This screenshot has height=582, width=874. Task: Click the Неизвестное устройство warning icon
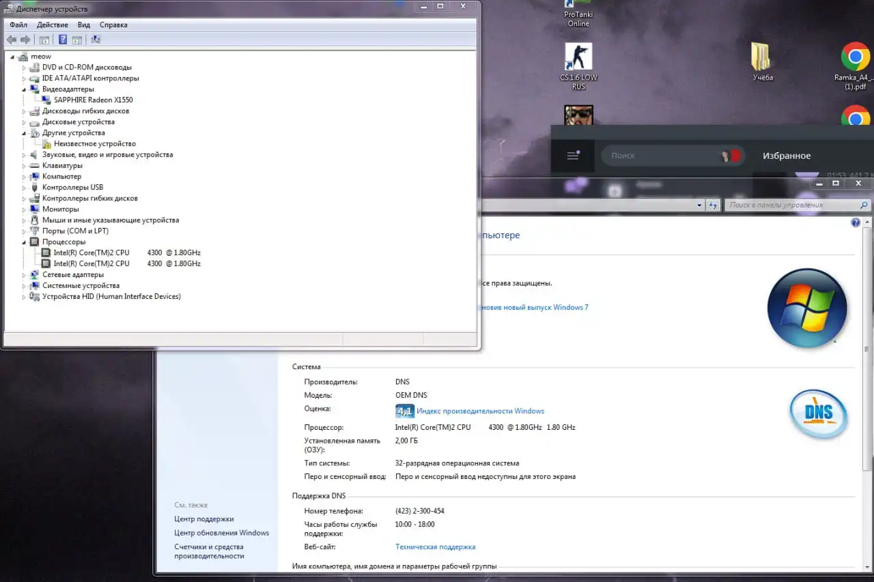46,144
